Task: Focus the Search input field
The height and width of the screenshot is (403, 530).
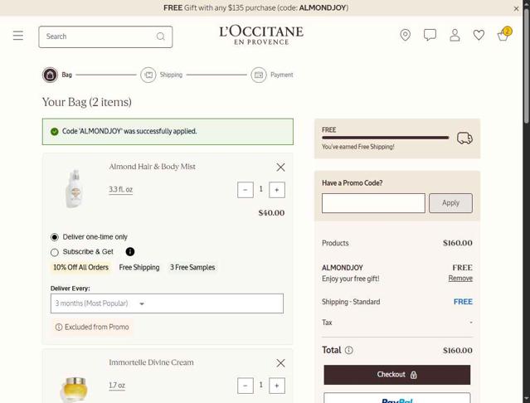Action: point(105,36)
